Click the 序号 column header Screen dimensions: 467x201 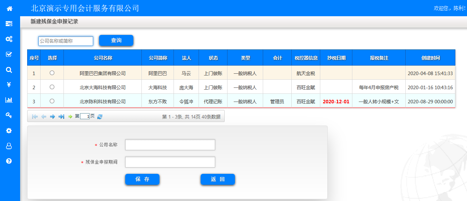(34, 58)
